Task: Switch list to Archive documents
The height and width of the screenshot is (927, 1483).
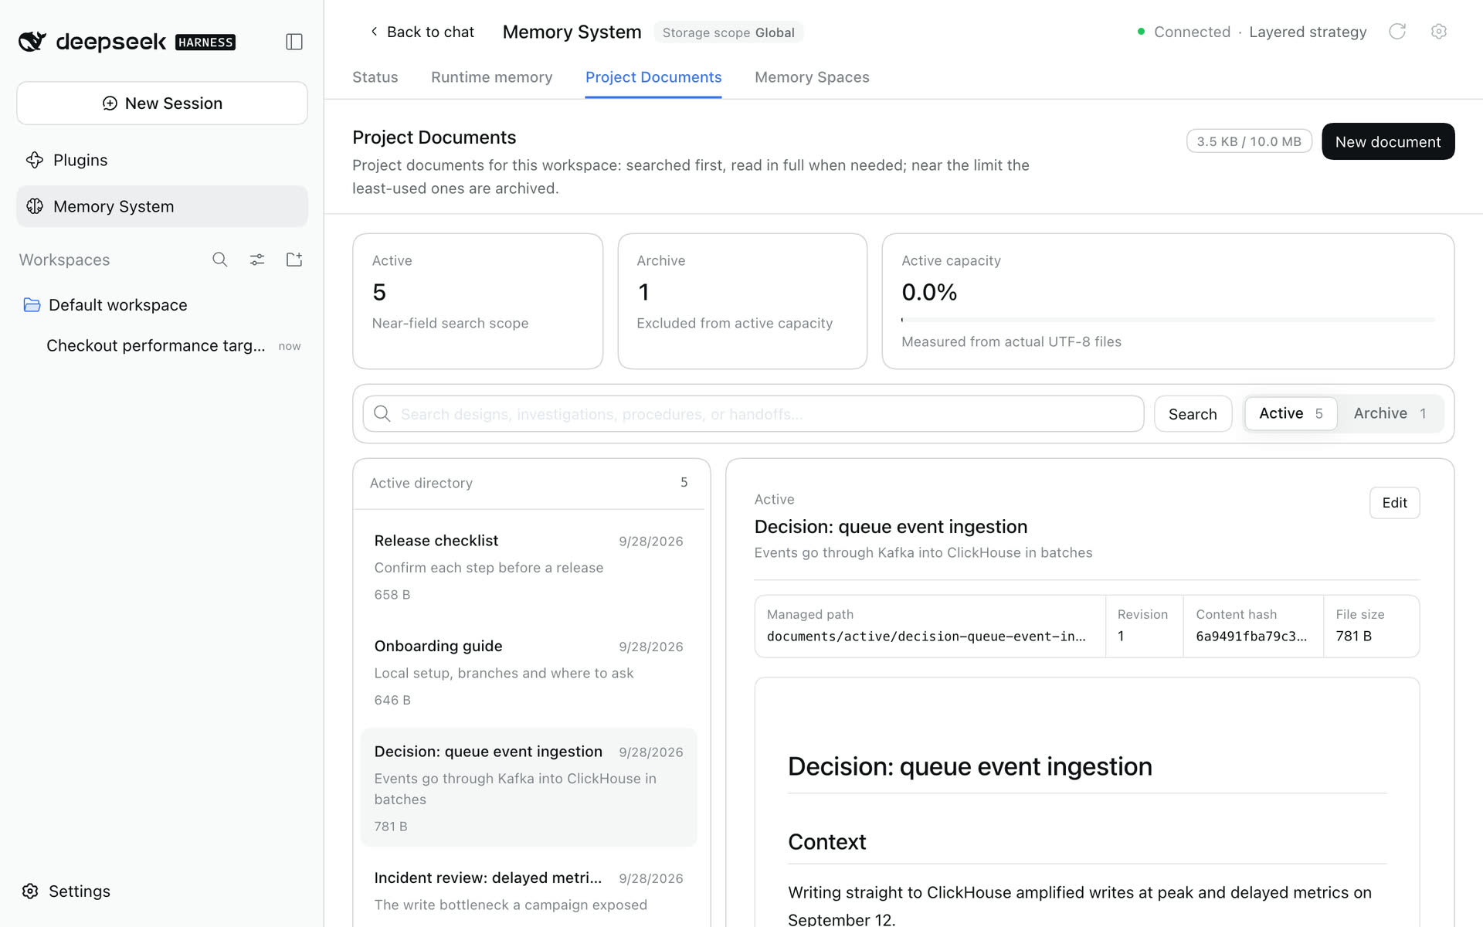Action: click(x=1390, y=413)
